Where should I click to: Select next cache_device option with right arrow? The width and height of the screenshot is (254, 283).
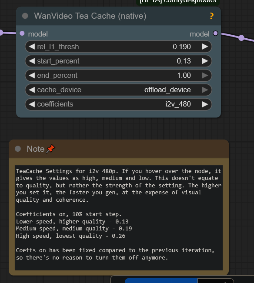(x=205, y=90)
